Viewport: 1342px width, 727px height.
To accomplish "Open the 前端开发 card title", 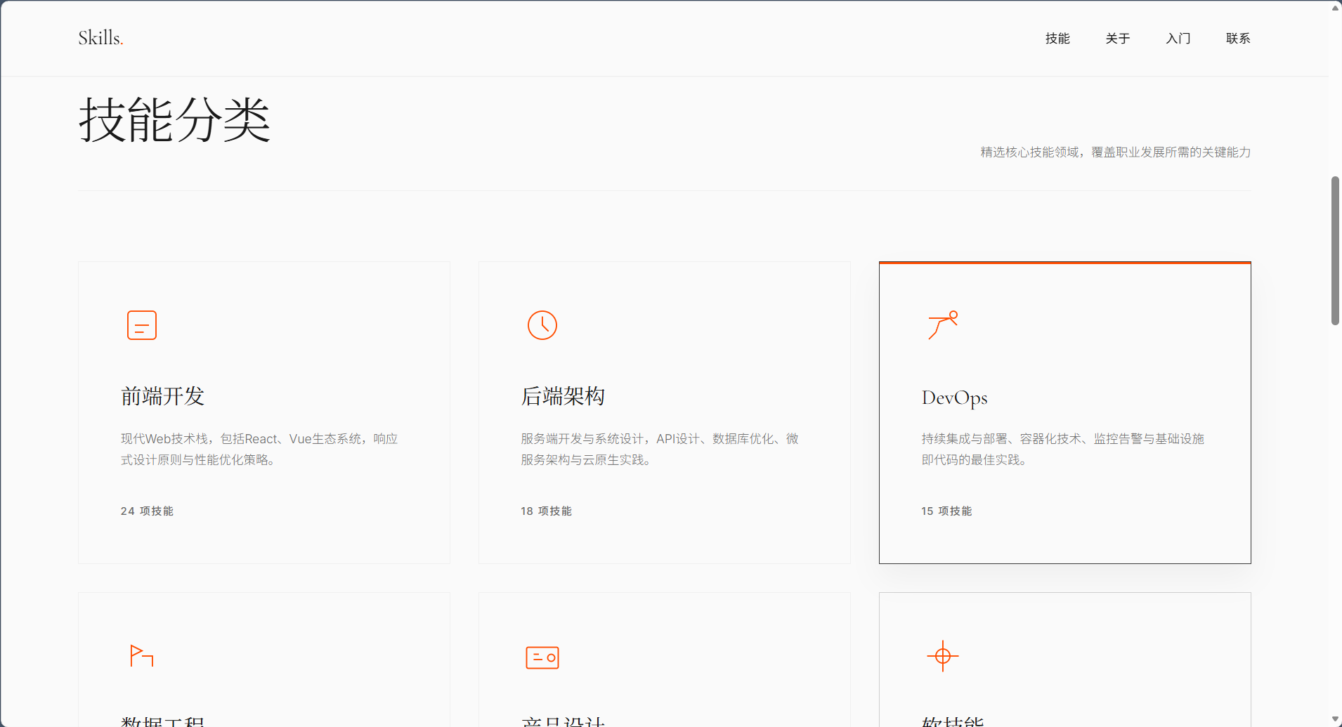I will click(x=162, y=397).
